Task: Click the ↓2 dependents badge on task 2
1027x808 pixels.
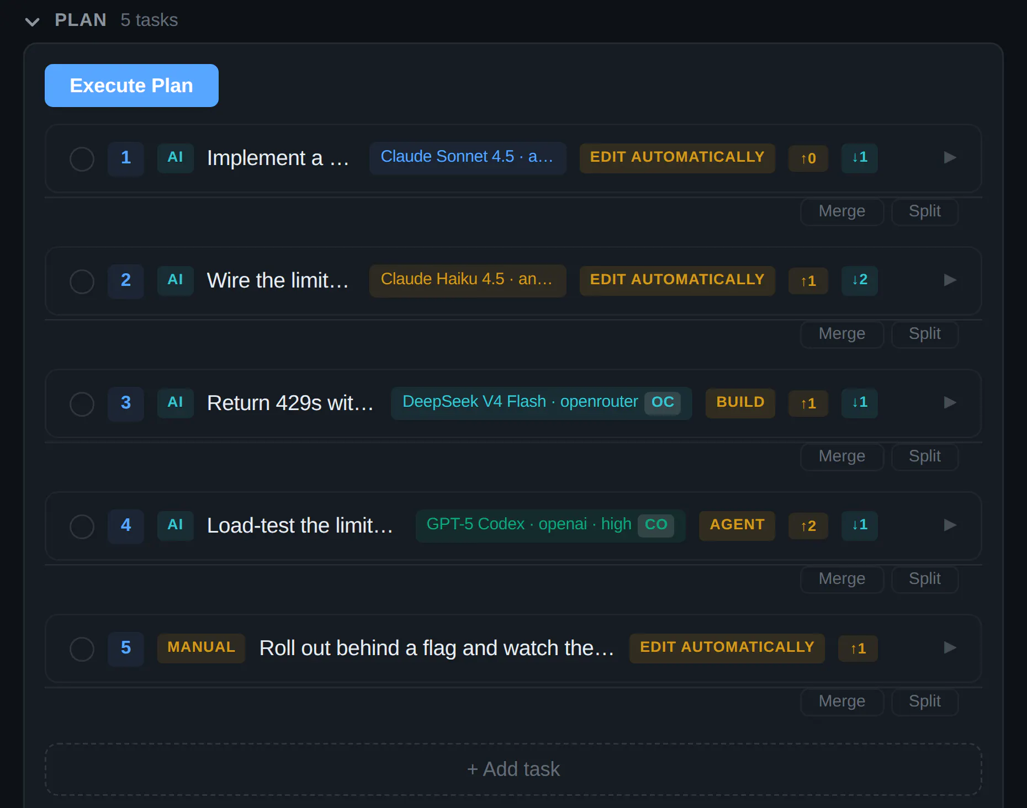Action: (860, 280)
